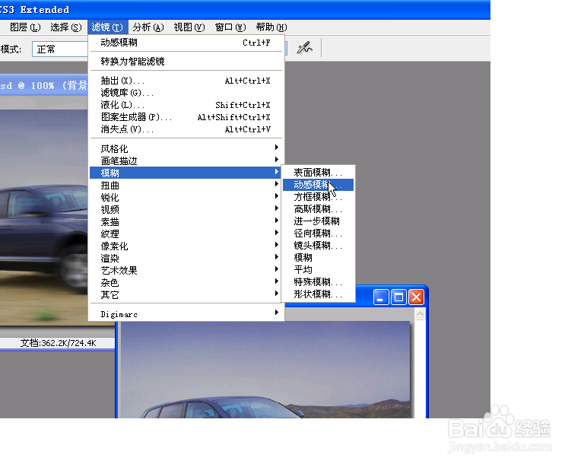Image resolution: width=584 pixels, height=467 pixels.
Task: Open the 选择(S) menu
Action: 66,27
